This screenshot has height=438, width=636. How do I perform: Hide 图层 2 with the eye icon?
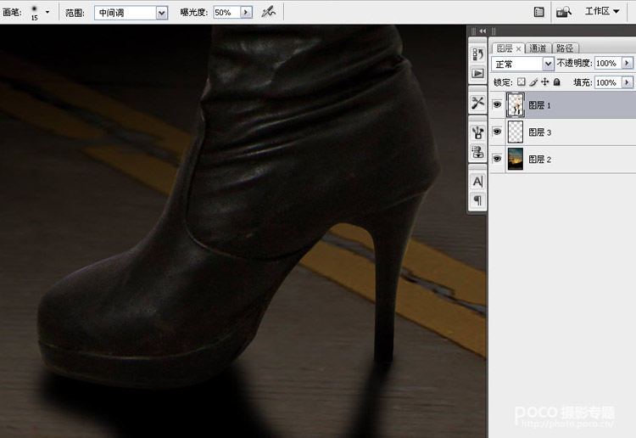click(497, 159)
